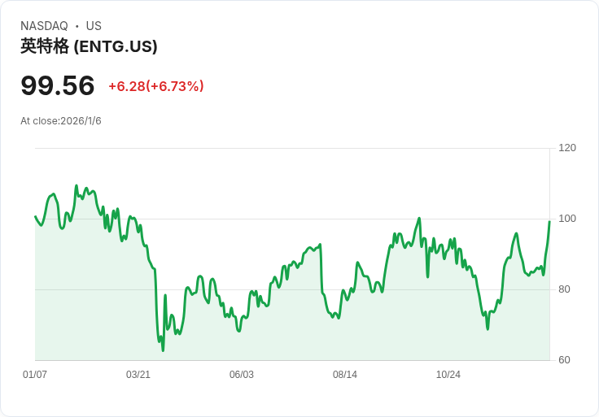Click the US market label
599x417 pixels.
(94, 26)
